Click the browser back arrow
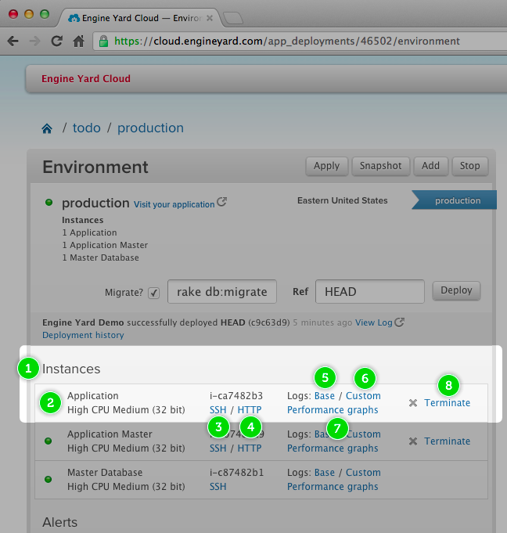The width and height of the screenshot is (507, 533). pyautogui.click(x=13, y=41)
